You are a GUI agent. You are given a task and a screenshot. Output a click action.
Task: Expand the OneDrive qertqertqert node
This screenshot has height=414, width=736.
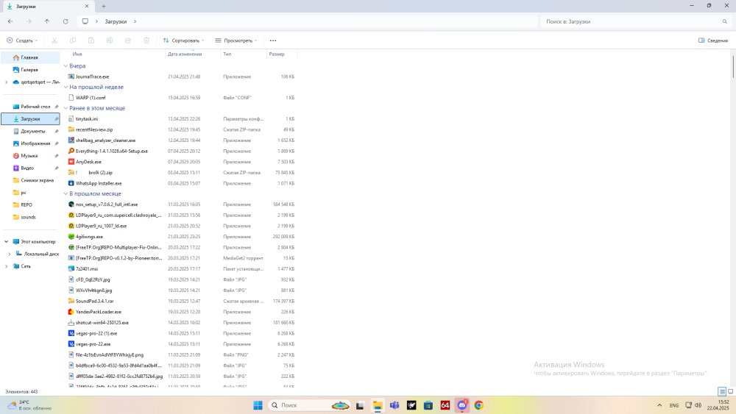click(x=6, y=82)
